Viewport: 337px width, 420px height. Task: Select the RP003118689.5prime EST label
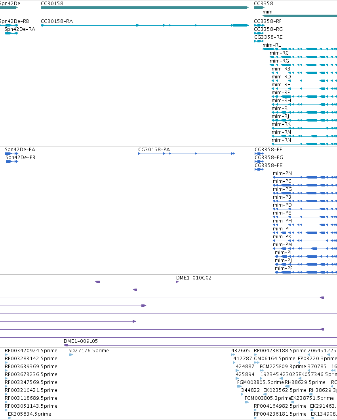coord(31,398)
